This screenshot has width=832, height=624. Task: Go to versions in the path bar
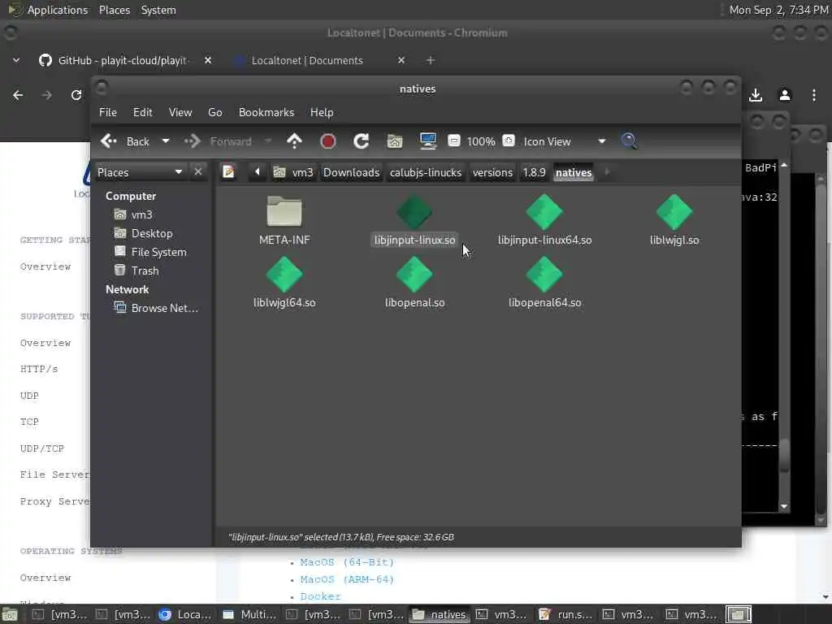tap(492, 172)
